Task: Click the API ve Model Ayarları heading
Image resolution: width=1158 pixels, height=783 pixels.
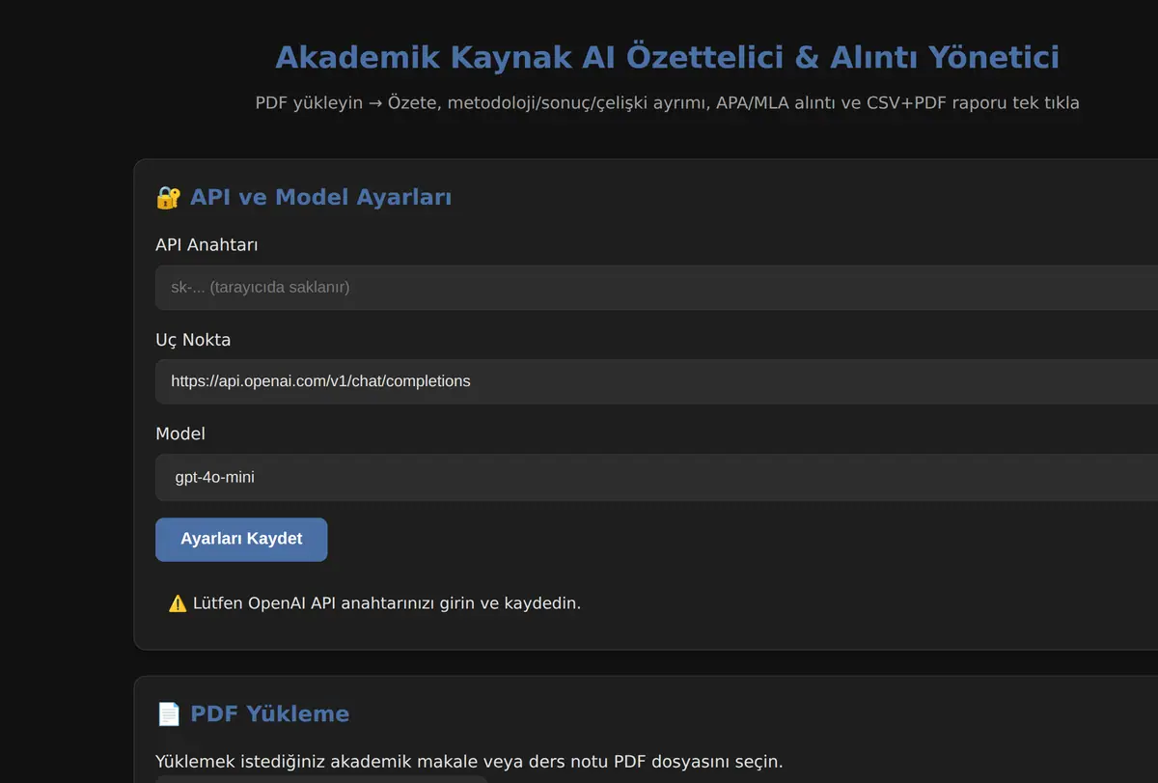Action: click(320, 198)
